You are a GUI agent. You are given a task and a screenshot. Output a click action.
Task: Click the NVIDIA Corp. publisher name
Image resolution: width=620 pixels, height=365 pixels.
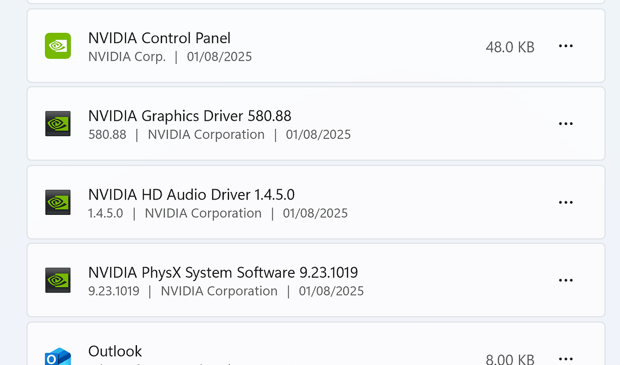[127, 56]
